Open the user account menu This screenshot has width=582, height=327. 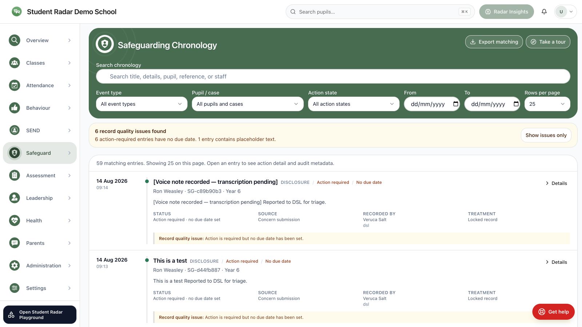click(x=566, y=12)
